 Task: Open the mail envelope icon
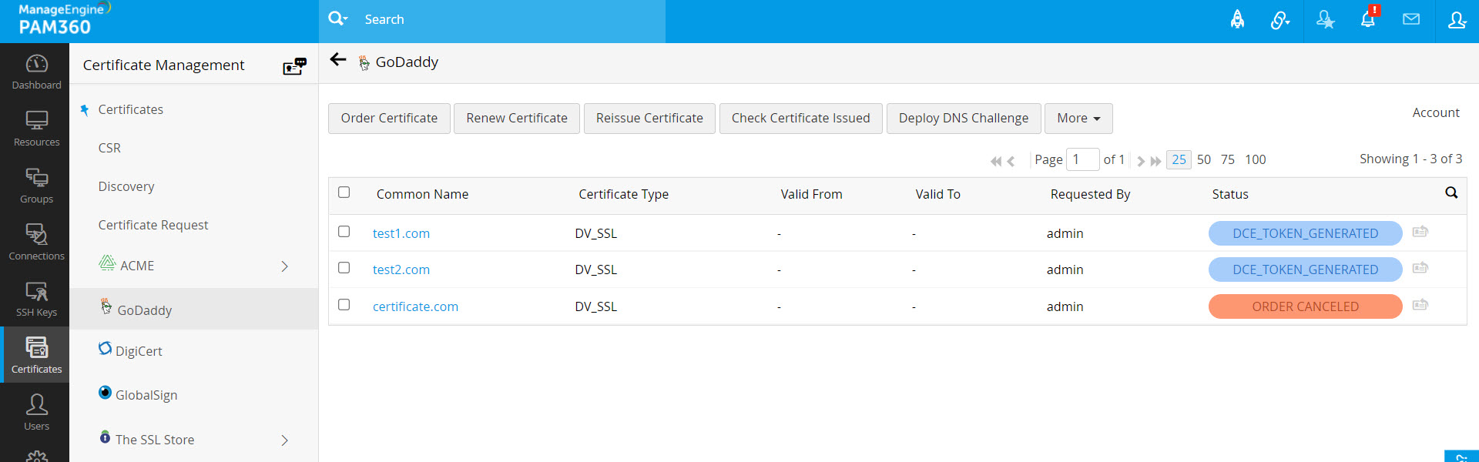[x=1411, y=19]
